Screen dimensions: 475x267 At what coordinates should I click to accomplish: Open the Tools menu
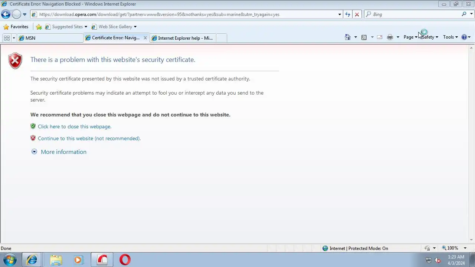tap(450, 37)
